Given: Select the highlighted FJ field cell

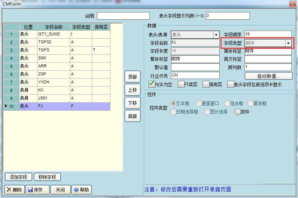Looking at the screenshot, I should click(x=54, y=106).
